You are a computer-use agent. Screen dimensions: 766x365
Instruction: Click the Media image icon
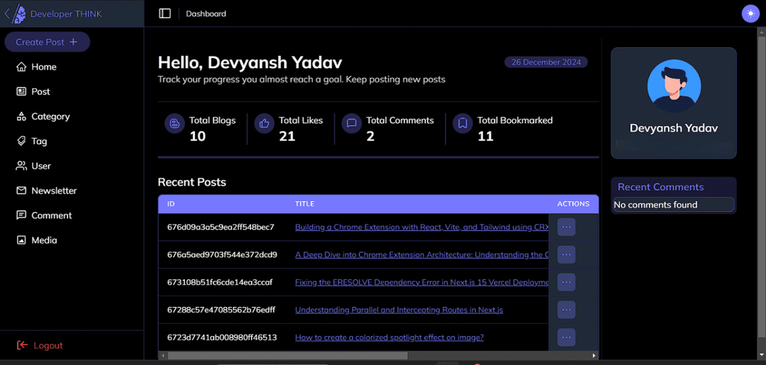coord(21,240)
